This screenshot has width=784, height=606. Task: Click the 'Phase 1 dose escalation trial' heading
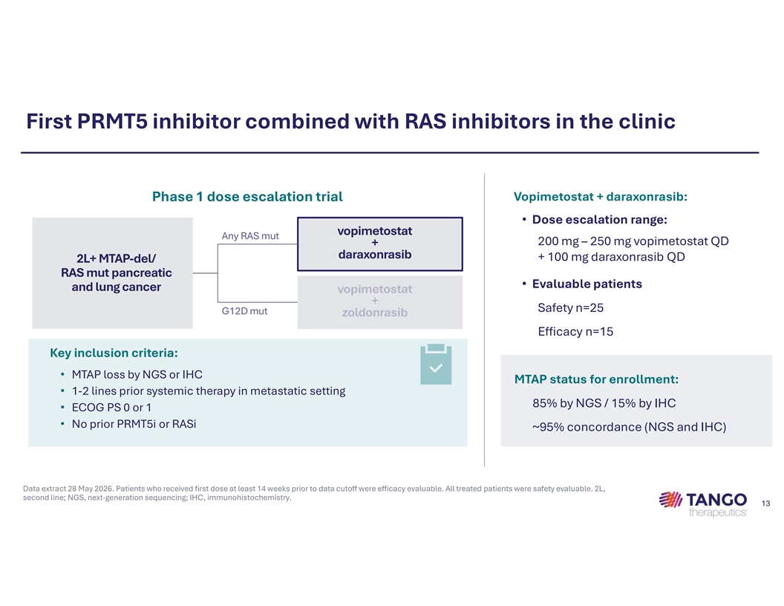click(x=247, y=197)
